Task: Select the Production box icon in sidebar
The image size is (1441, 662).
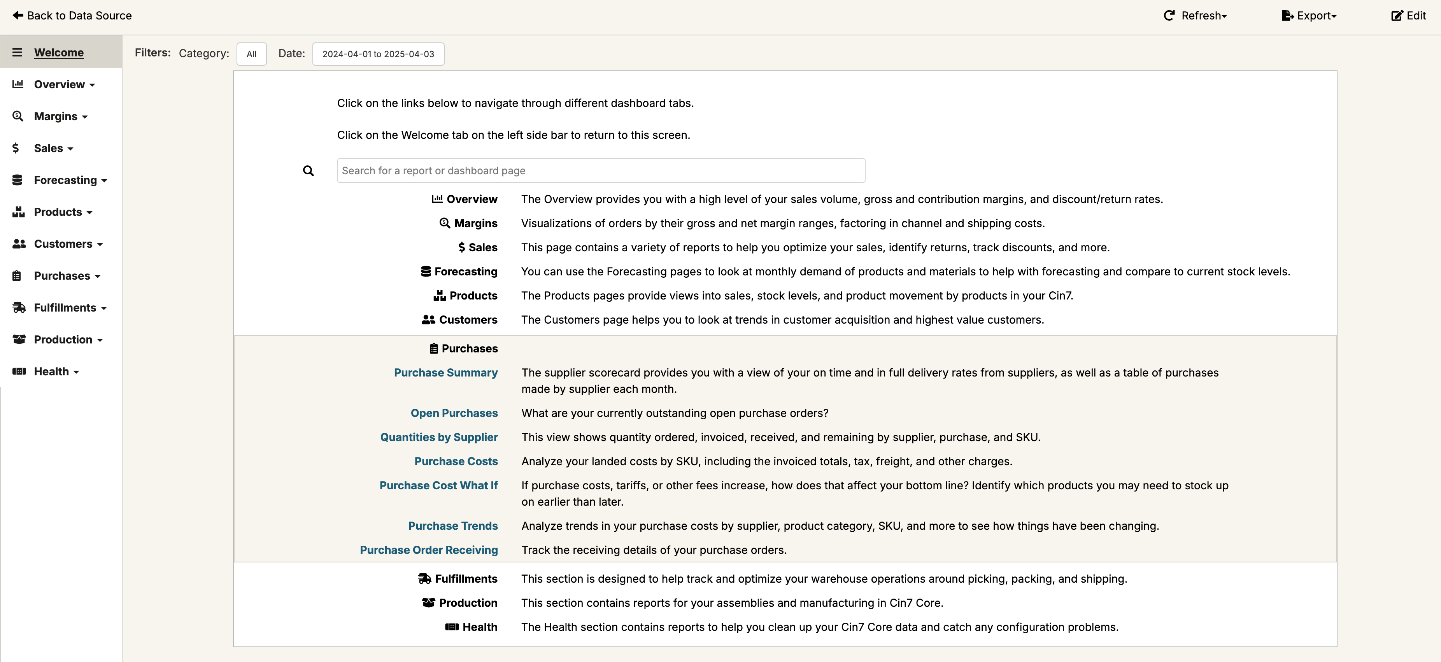Action: pos(18,339)
